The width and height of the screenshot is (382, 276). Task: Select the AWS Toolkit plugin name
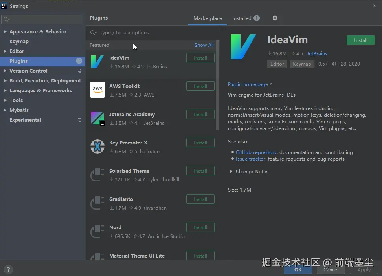[124, 86]
